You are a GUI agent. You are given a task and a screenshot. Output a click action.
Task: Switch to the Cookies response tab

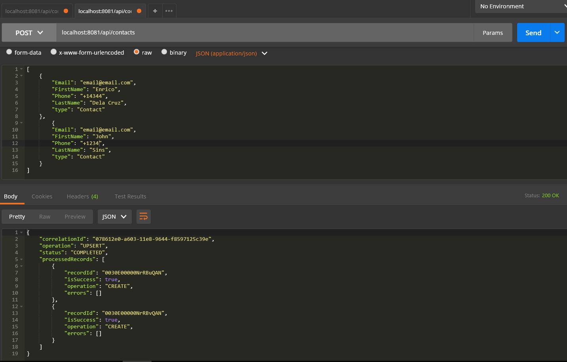pos(42,196)
